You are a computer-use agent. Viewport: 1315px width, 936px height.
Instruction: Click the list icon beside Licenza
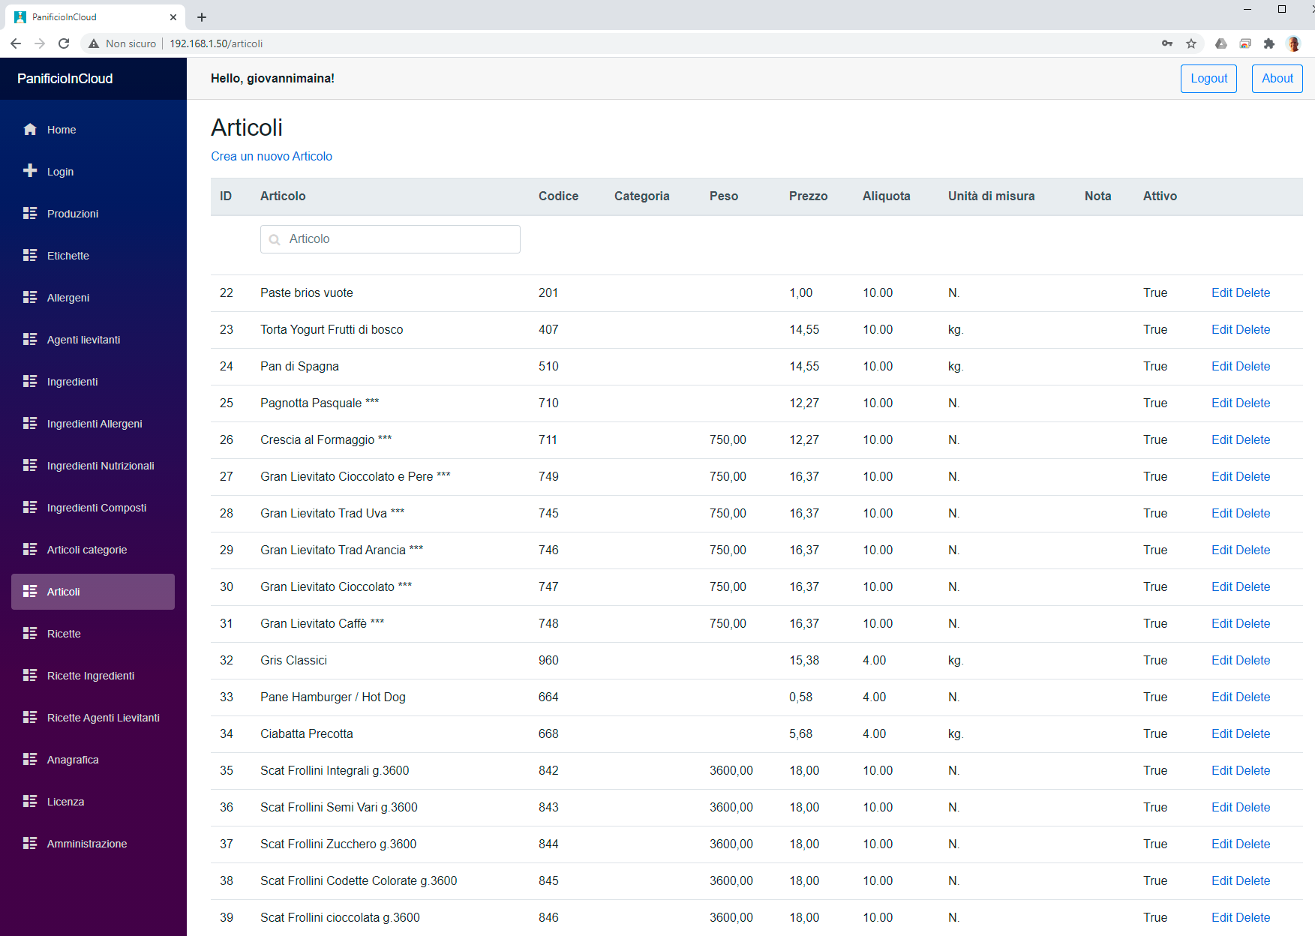coord(30,801)
